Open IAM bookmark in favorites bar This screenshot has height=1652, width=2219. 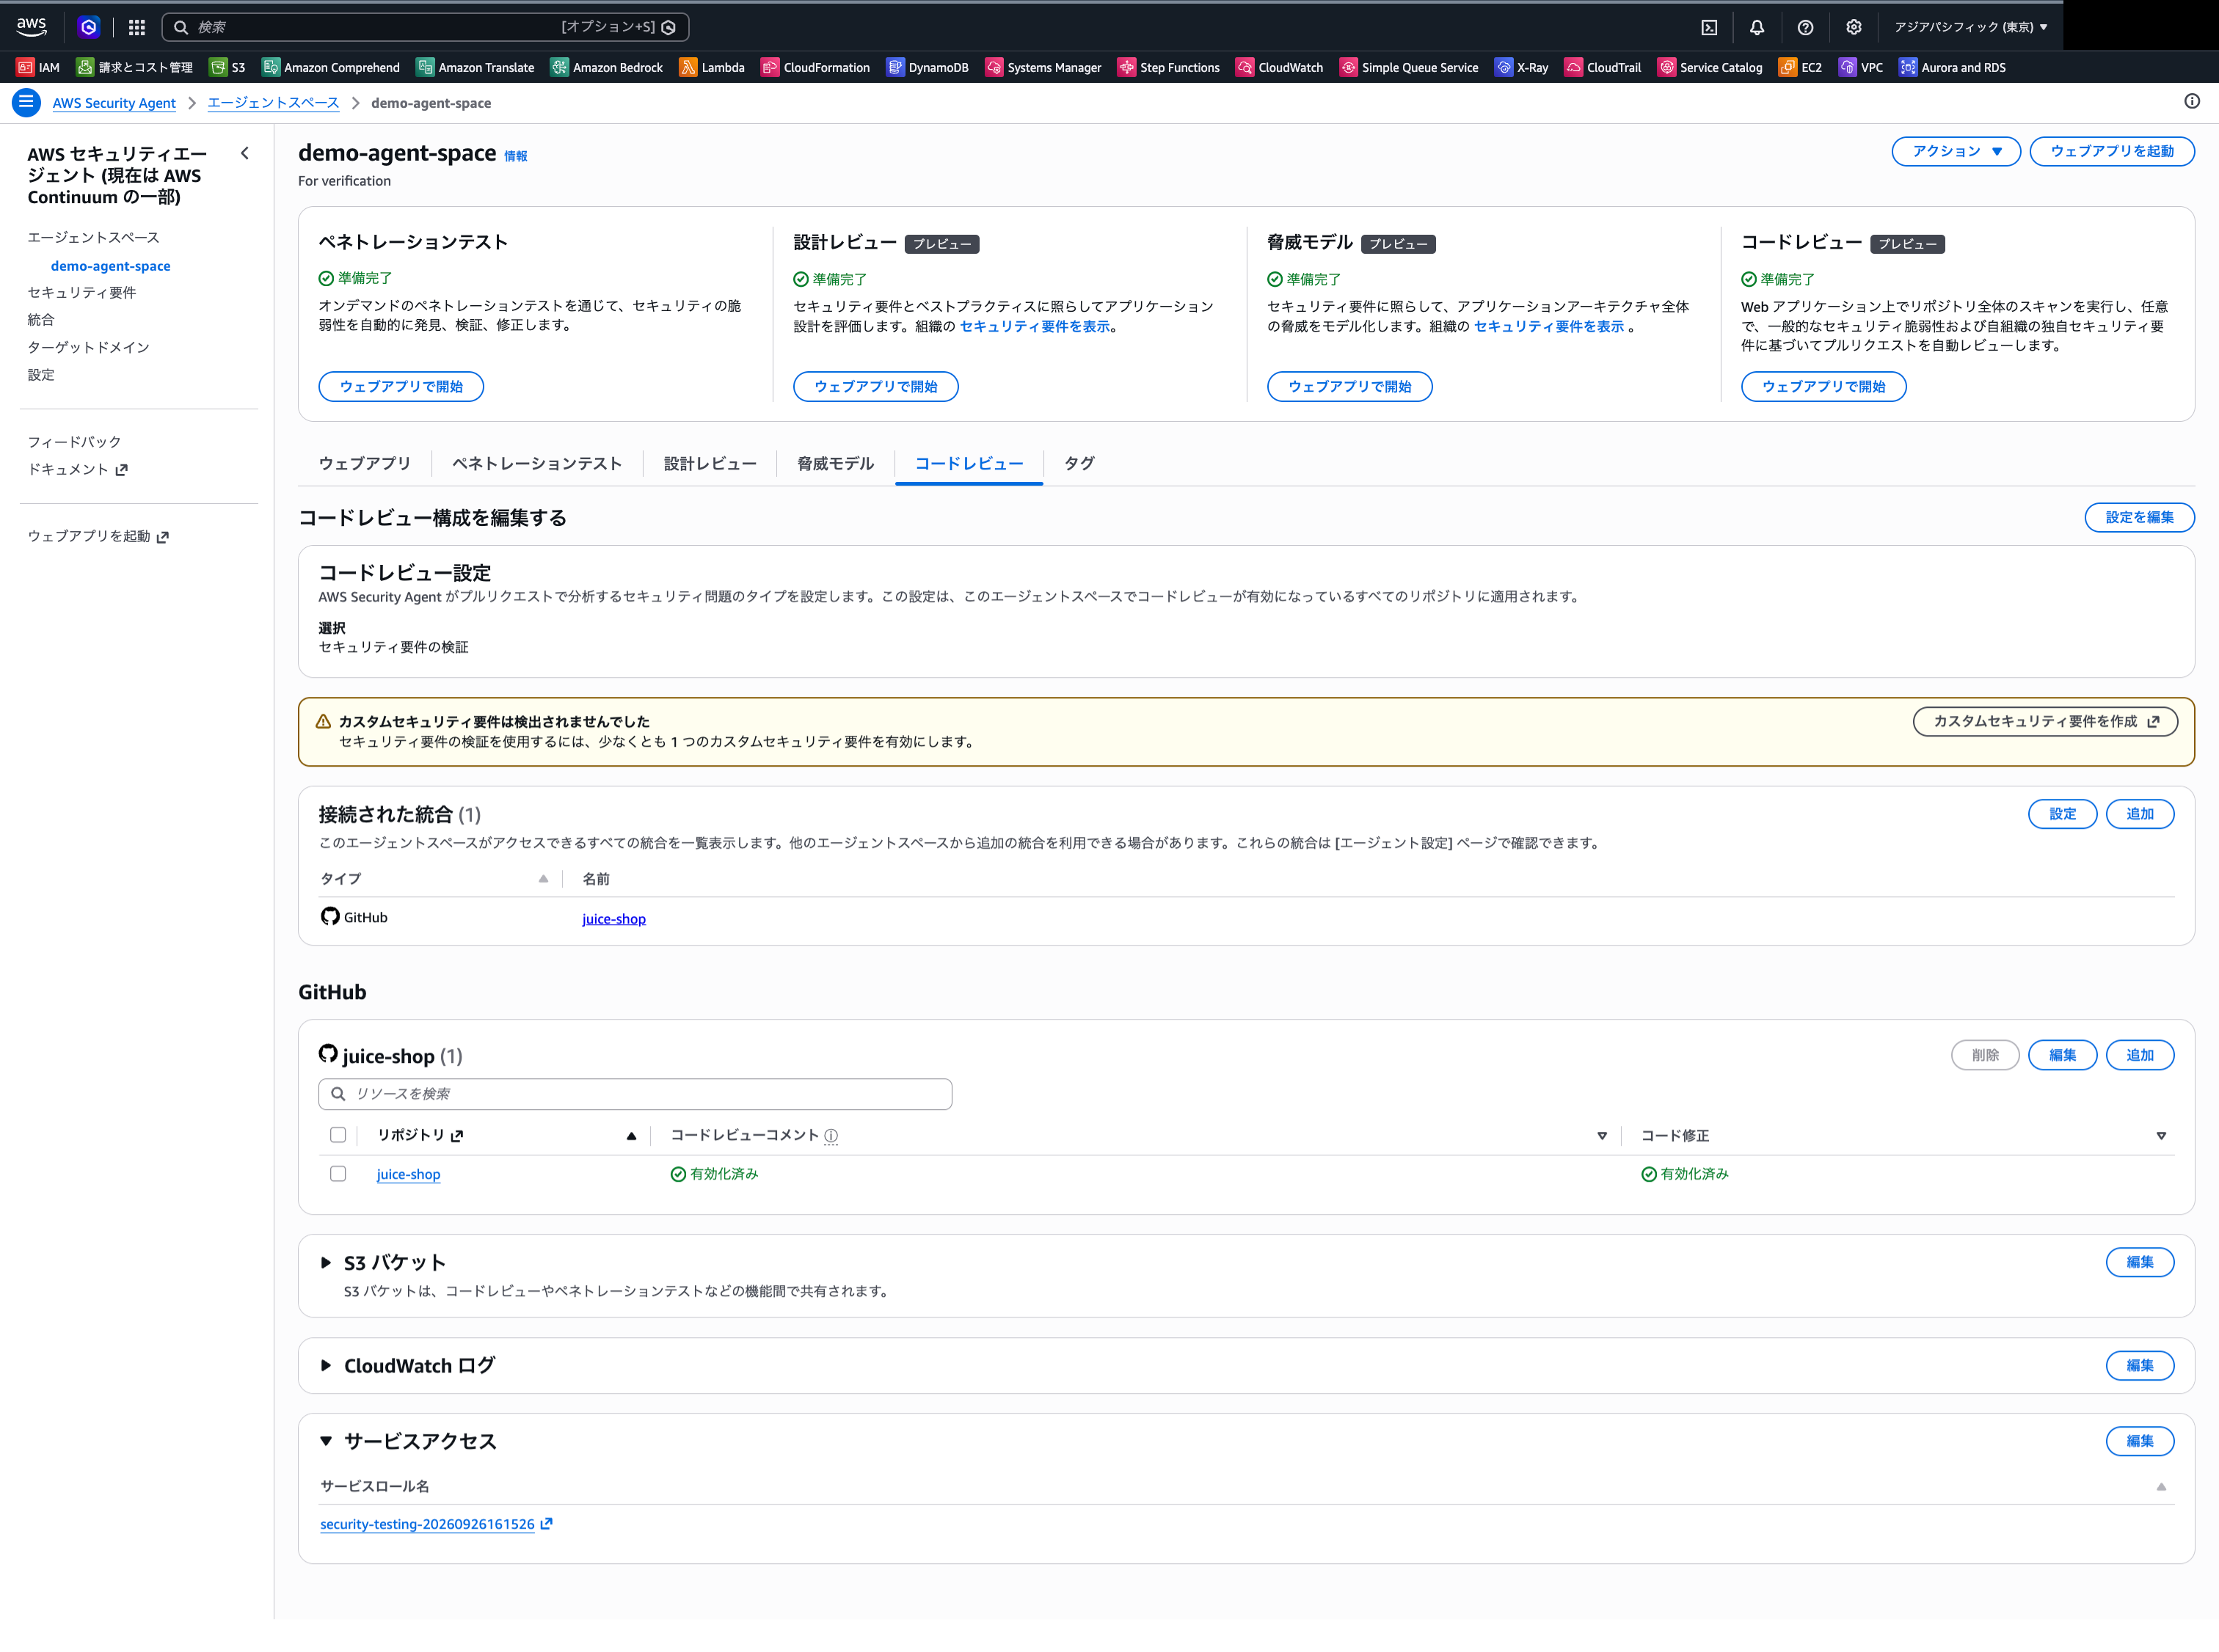click(x=38, y=67)
